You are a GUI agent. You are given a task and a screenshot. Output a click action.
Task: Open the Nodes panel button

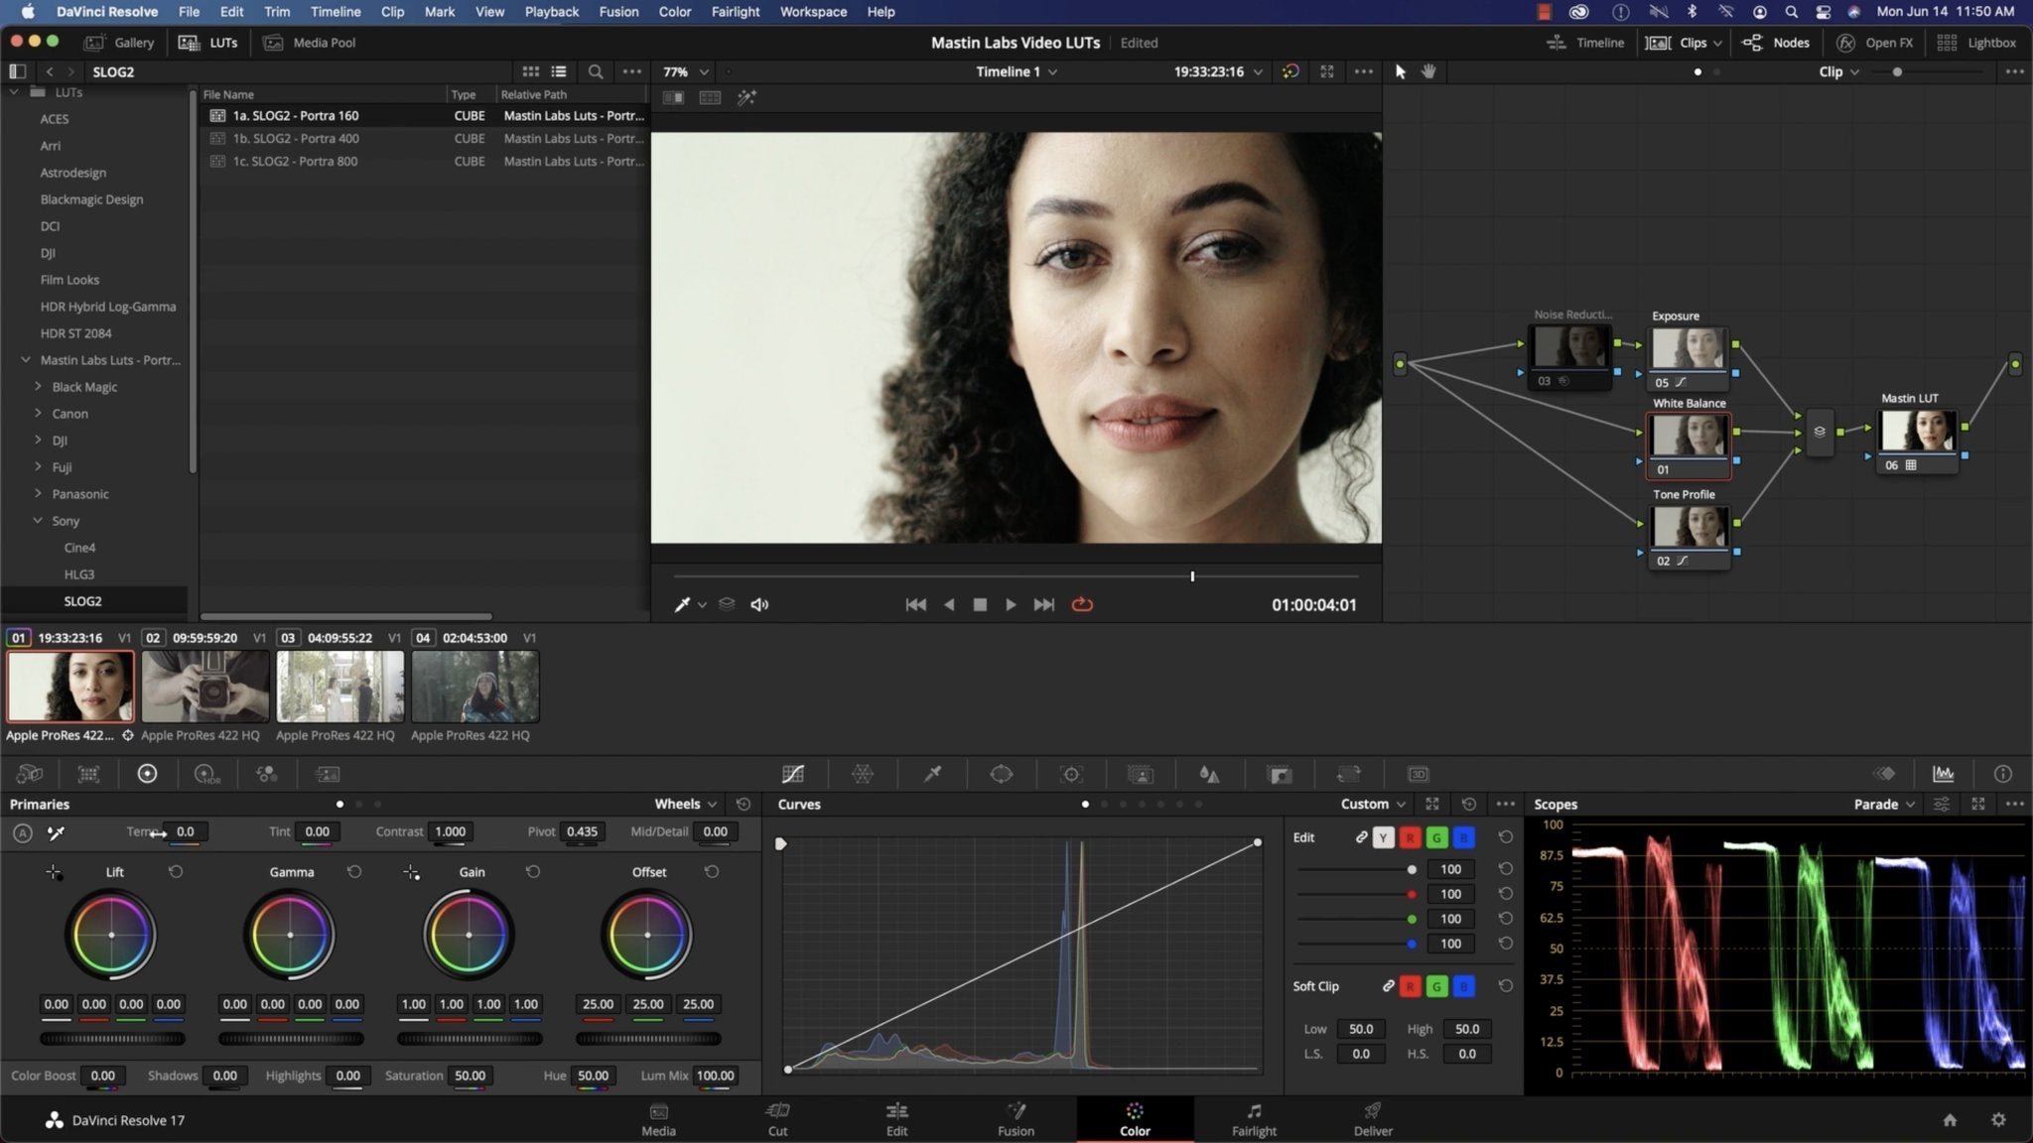tap(1777, 42)
